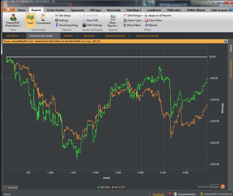Close the Sessions by Month tab
Screen dimensions: 233x196
pyautogui.click(x=162, y=36)
